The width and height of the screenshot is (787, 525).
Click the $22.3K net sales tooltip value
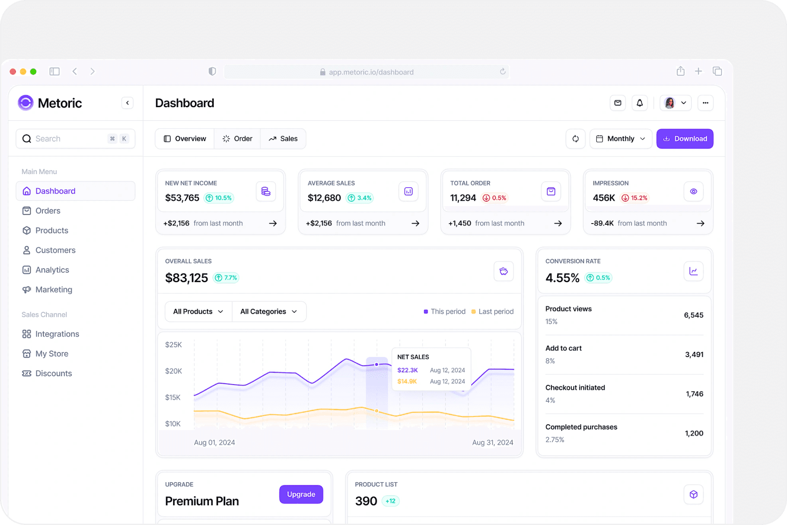(407, 370)
